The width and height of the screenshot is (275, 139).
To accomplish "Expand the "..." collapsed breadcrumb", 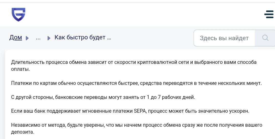I will click(38, 38).
